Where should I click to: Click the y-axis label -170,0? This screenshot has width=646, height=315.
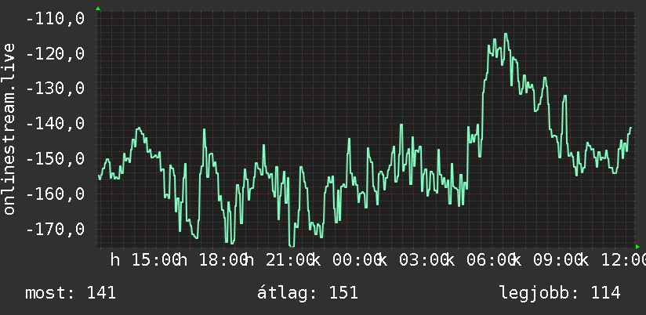point(55,229)
